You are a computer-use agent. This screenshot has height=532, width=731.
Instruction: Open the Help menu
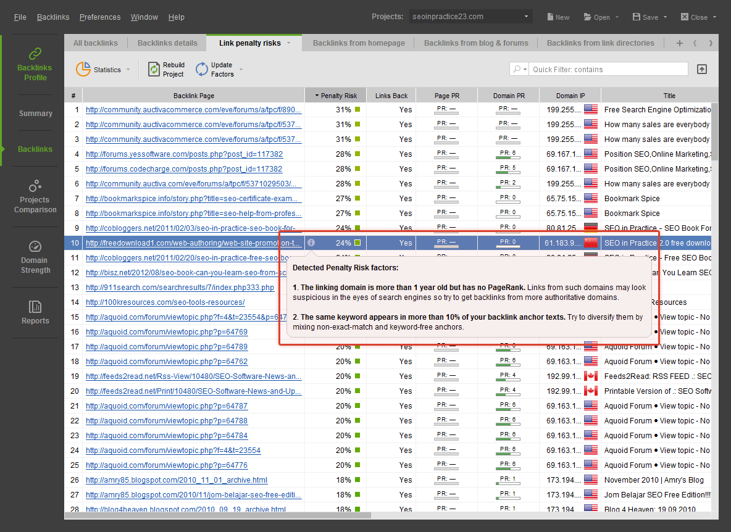(176, 17)
